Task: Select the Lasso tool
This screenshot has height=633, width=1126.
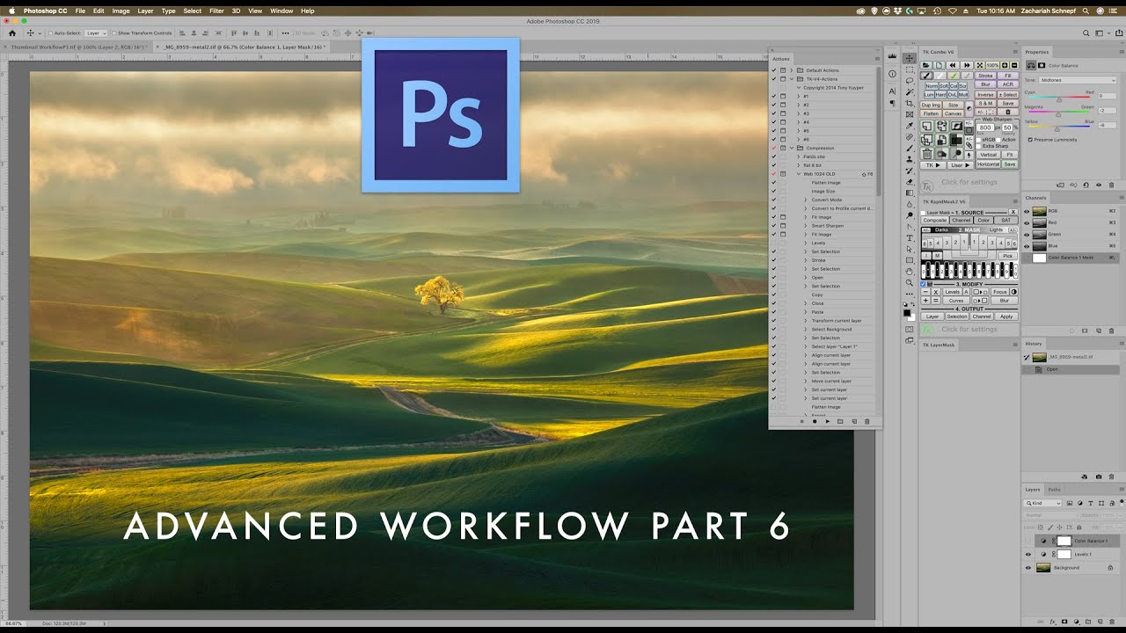Action: click(x=910, y=81)
